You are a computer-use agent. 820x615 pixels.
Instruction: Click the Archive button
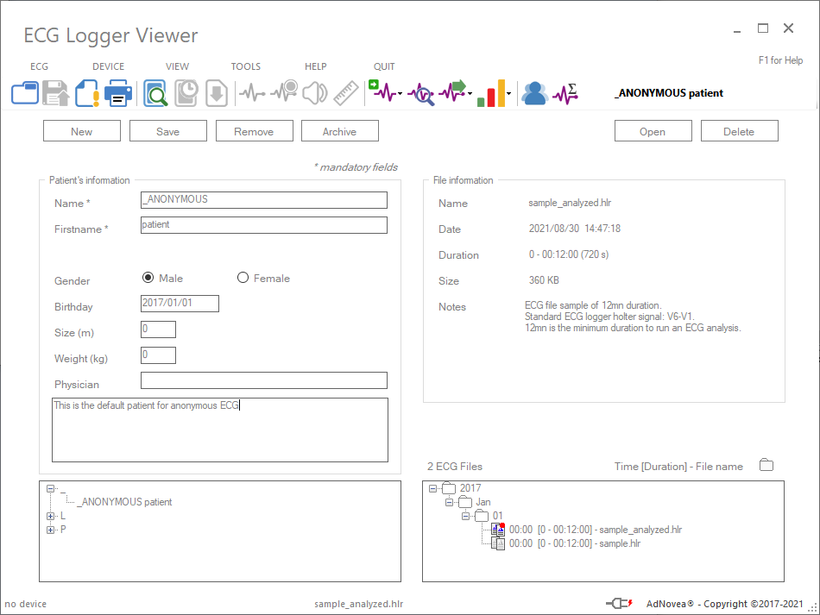tap(340, 131)
